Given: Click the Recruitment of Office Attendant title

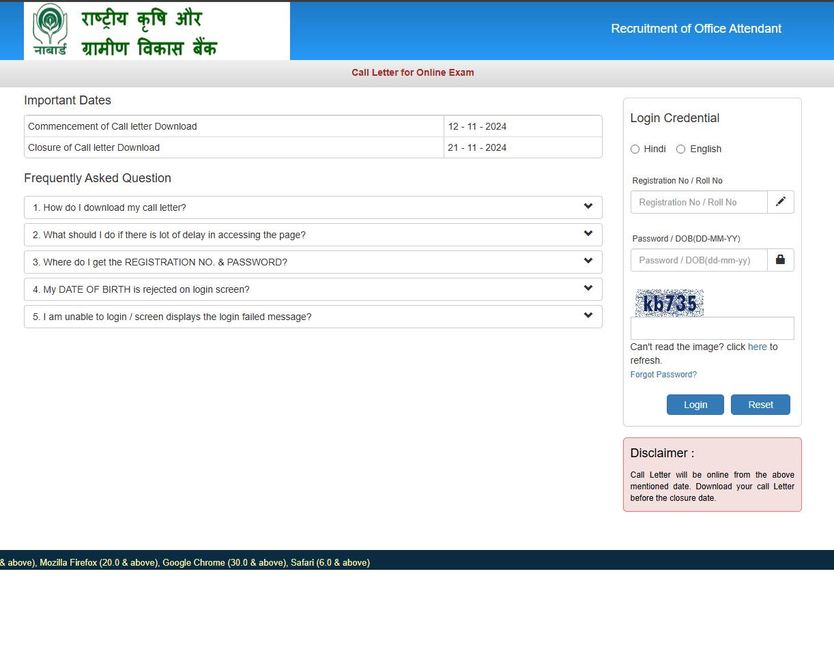Looking at the screenshot, I should tap(695, 29).
